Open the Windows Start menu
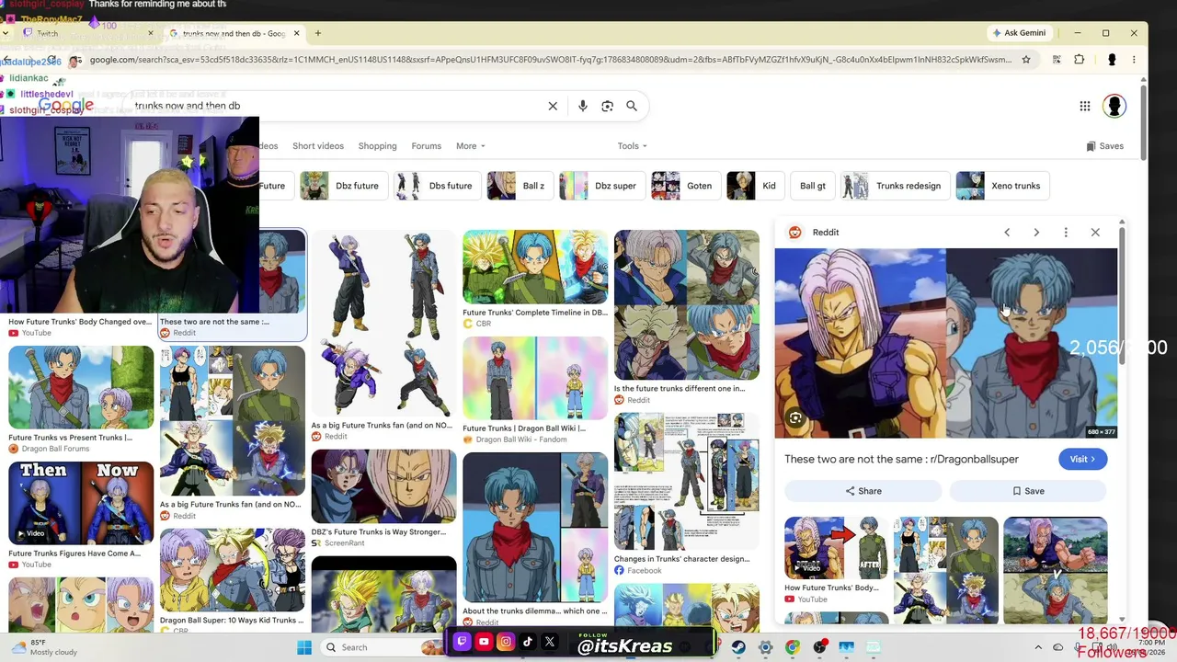This screenshot has height=662, width=1177. 304,647
